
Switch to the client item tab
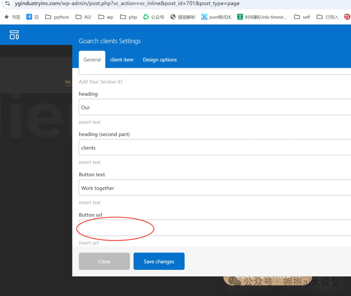pyautogui.click(x=122, y=60)
